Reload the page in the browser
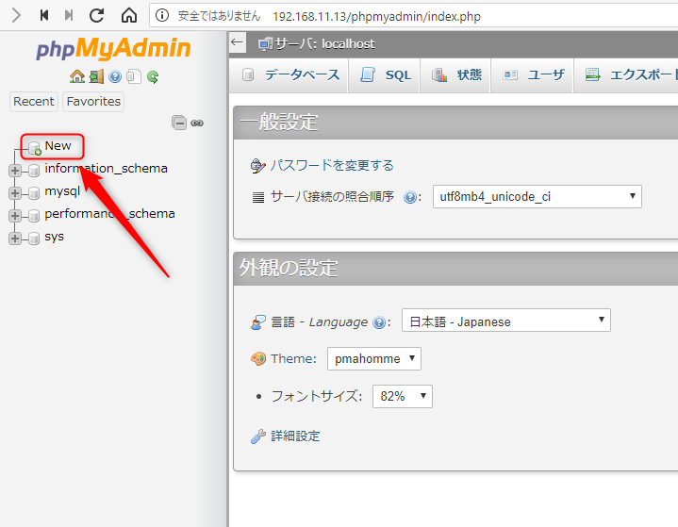Image resolution: width=678 pixels, height=527 pixels. click(96, 16)
